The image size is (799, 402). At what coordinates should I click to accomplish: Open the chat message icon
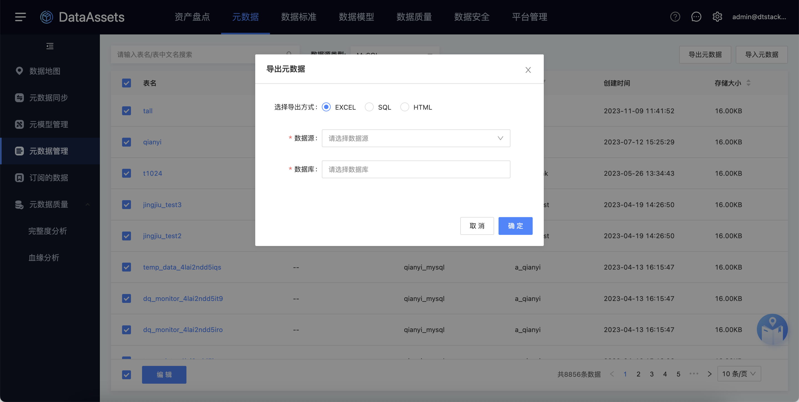tap(696, 17)
